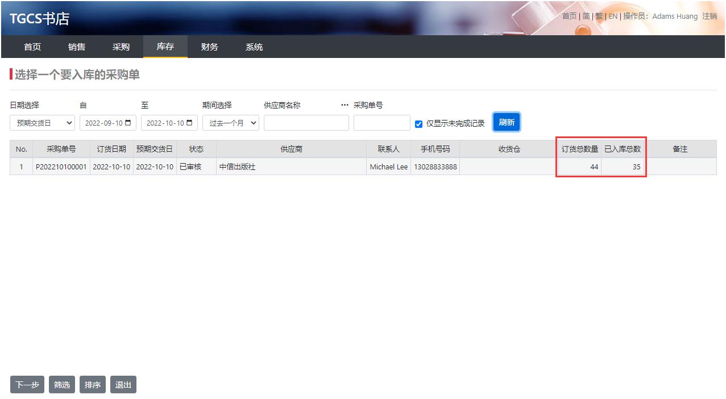This screenshot has height=399, width=726.
Task: Open calendar picker in end date field
Action: (189, 123)
